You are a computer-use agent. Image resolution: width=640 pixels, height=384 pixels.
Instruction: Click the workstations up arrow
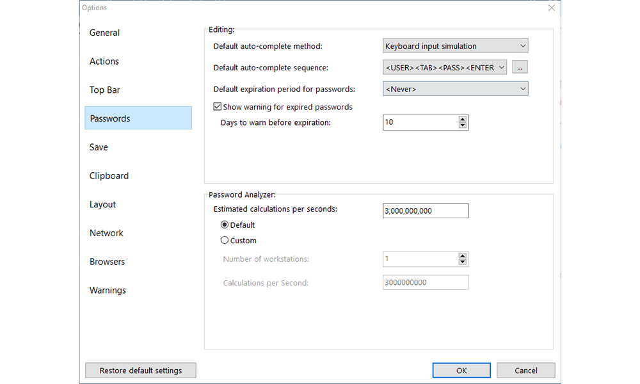point(463,256)
